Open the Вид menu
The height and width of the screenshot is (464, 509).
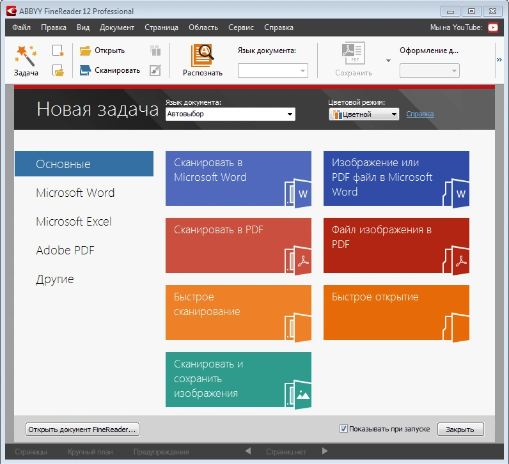pyautogui.click(x=83, y=27)
